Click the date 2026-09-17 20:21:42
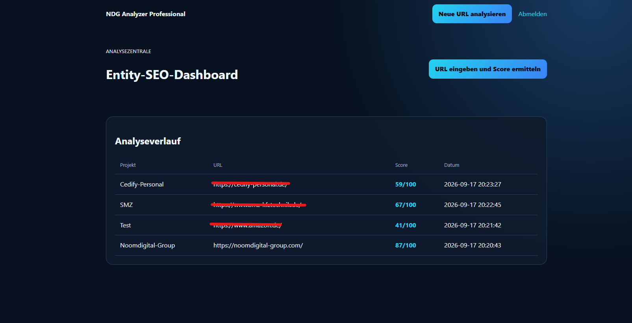632x323 pixels. pyautogui.click(x=473, y=225)
